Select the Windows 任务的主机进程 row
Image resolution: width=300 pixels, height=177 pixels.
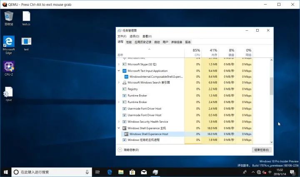coord(185,140)
